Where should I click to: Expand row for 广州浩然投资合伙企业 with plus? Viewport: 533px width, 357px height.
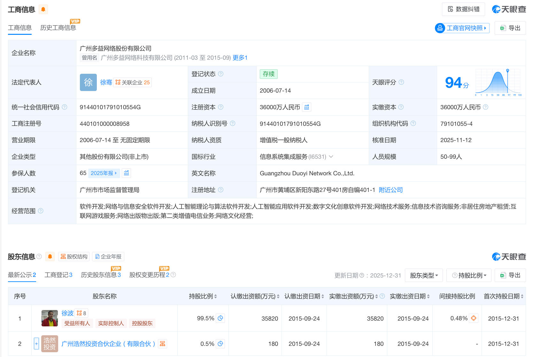(36, 344)
